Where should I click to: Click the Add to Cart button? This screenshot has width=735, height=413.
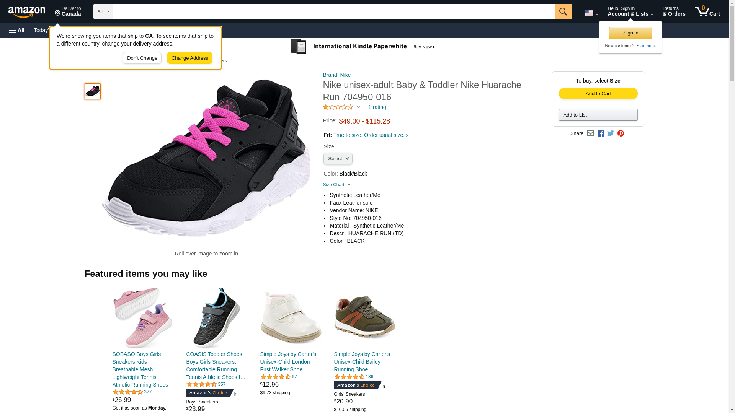pyautogui.click(x=598, y=94)
